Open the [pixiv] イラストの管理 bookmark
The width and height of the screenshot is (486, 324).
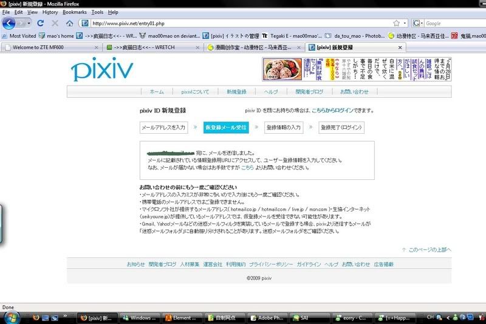click(x=231, y=36)
